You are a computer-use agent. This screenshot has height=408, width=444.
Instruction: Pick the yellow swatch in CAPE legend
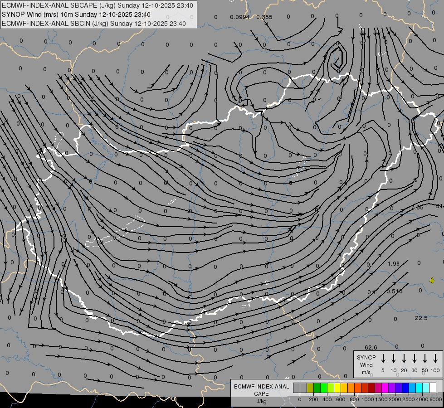[x=337, y=388]
